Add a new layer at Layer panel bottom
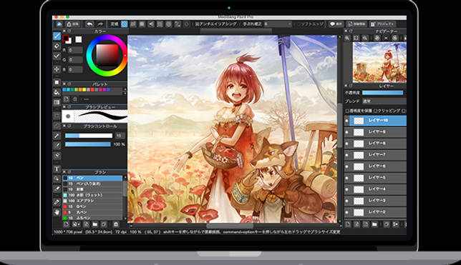 [x=348, y=224]
